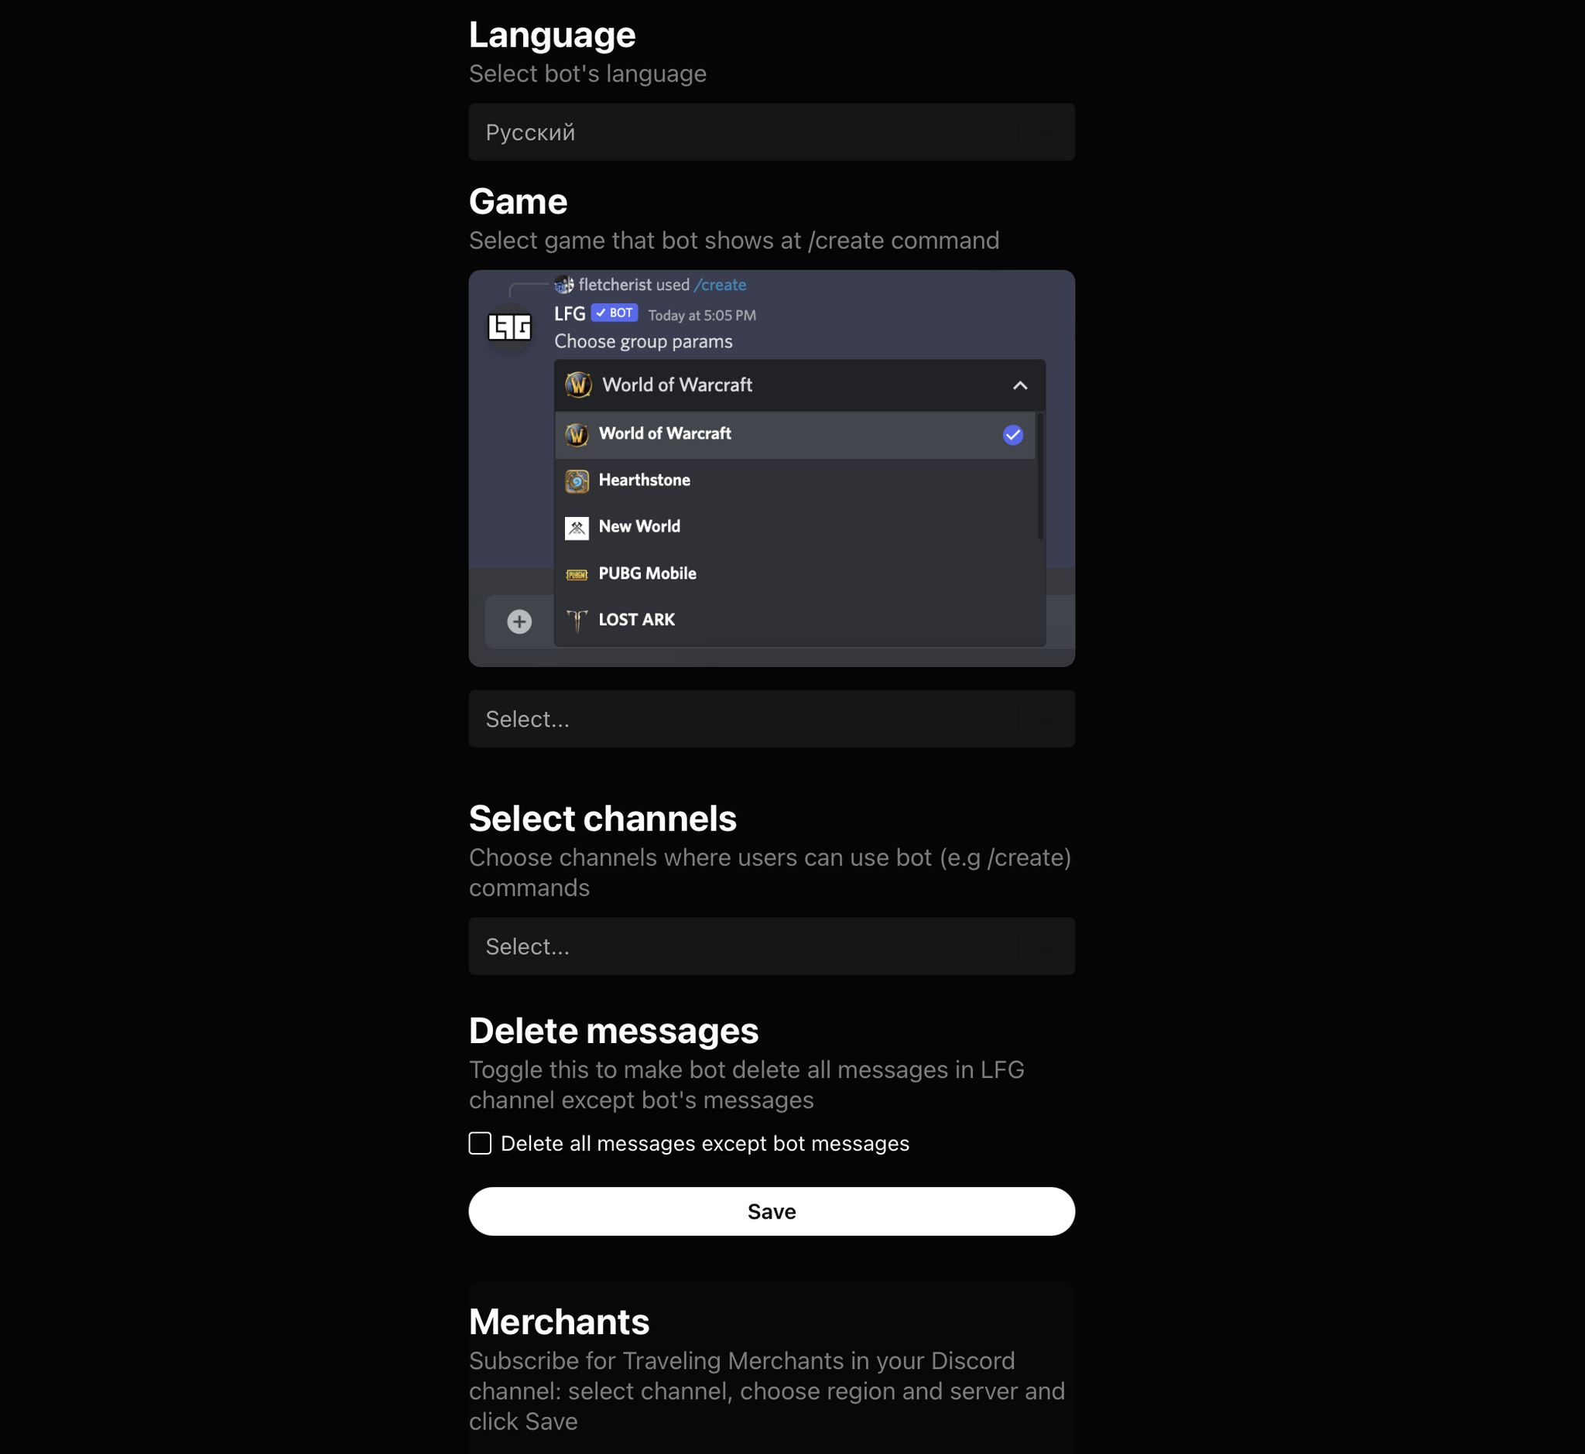Select the Language dropdown field
The image size is (1585, 1454).
coord(772,130)
